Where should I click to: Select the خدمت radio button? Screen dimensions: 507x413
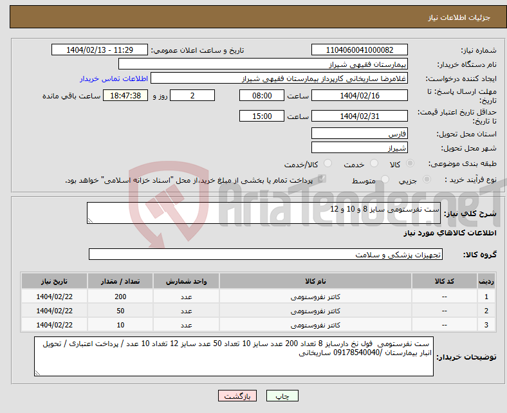(374, 163)
